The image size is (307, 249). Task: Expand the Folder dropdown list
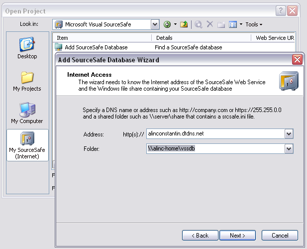289,149
